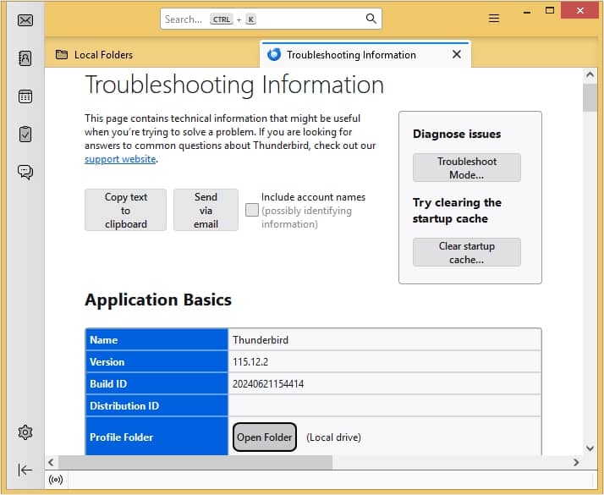Click the magnifier icon in search box
The width and height of the screenshot is (604, 495).
tap(371, 19)
